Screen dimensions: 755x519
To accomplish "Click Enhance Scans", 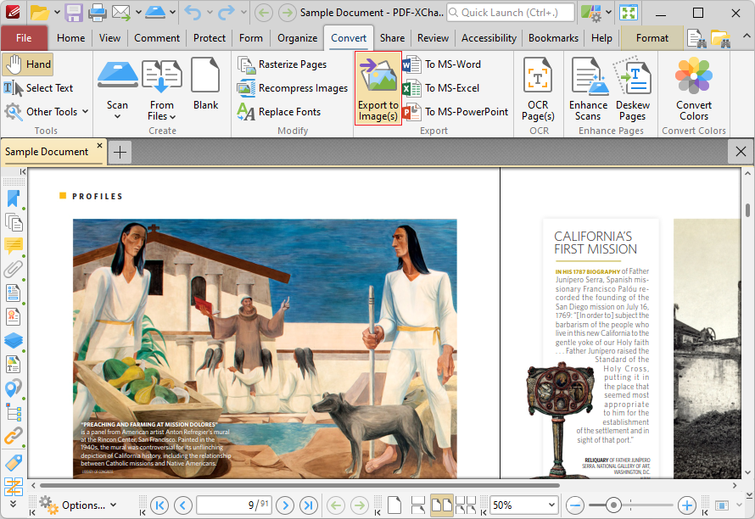I will [x=588, y=89].
